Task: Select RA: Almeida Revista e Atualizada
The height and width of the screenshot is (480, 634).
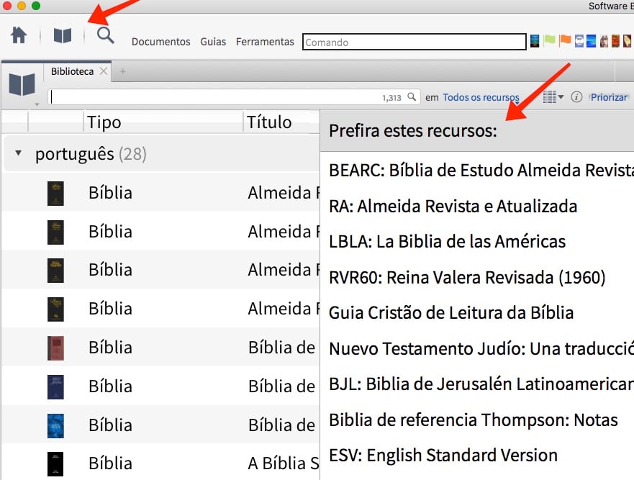Action: pyautogui.click(x=453, y=207)
